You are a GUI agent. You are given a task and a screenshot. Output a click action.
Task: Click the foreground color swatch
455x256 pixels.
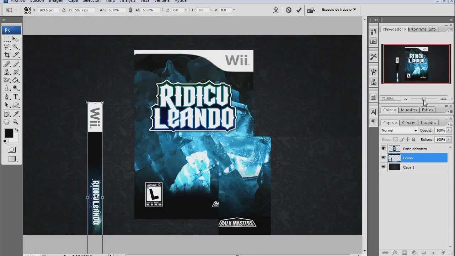click(x=9, y=133)
